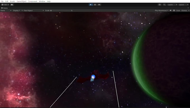The width and height of the screenshot is (190, 108).
Task: Open the GameObject menu
Action: [22, 1]
